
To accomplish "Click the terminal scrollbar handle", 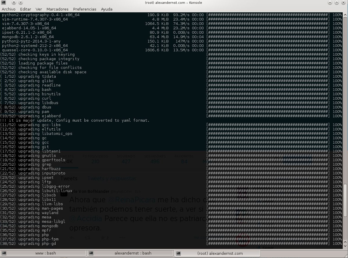I will click(x=345, y=200).
